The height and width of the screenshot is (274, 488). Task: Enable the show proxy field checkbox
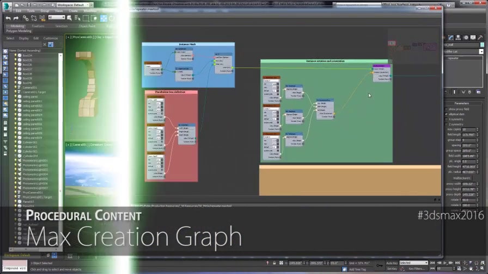(446, 109)
